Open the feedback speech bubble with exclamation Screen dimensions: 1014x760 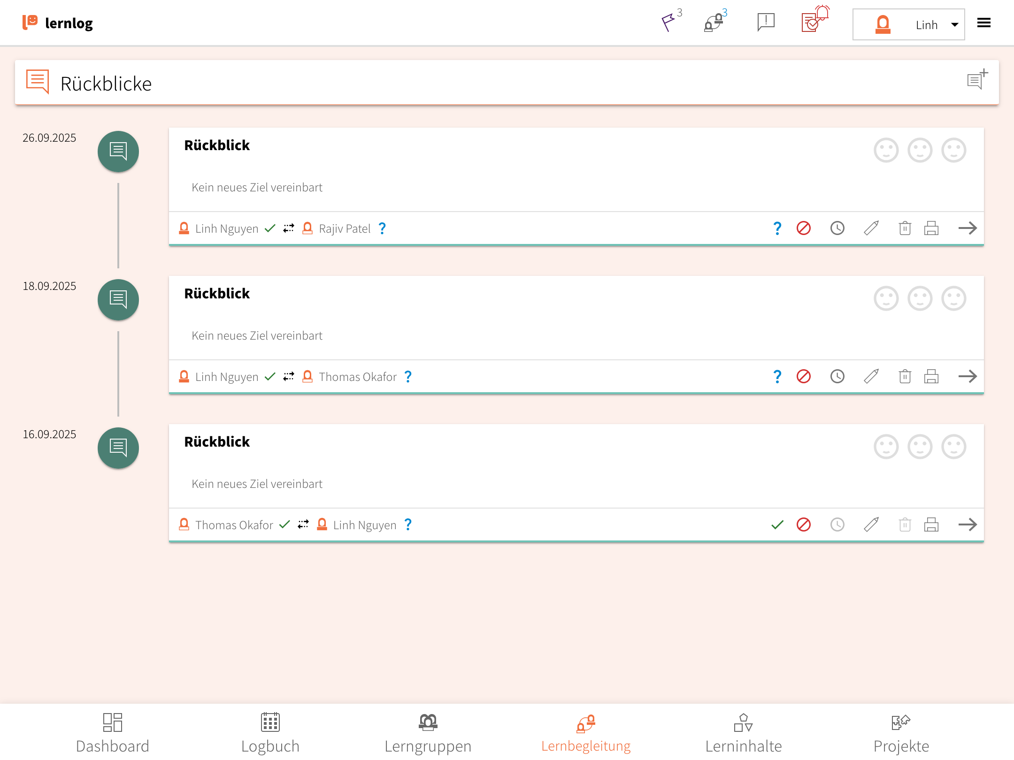click(x=766, y=22)
